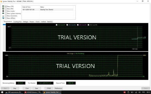Screen dimensions: 151x94
Task: Click the Stop button
Action: 15,88
